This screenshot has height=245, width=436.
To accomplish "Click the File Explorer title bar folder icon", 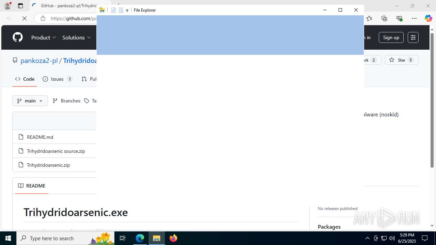I will tap(102, 10).
